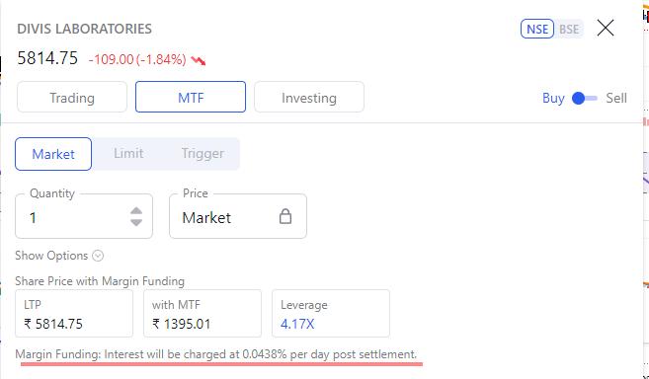
Task: Select BSE exchange
Action: [x=569, y=29]
